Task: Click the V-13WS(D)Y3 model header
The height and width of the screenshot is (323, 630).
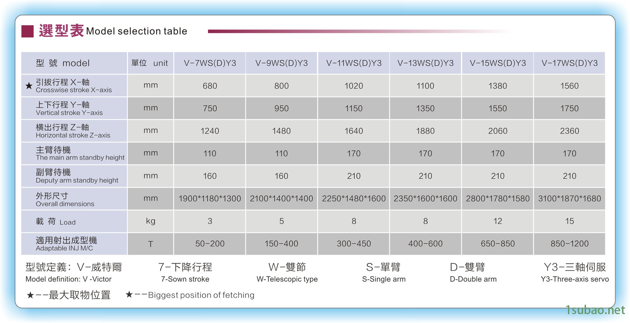Action: (425, 63)
